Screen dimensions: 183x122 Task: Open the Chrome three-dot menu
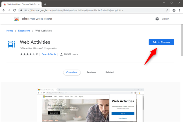(x=179, y=10)
